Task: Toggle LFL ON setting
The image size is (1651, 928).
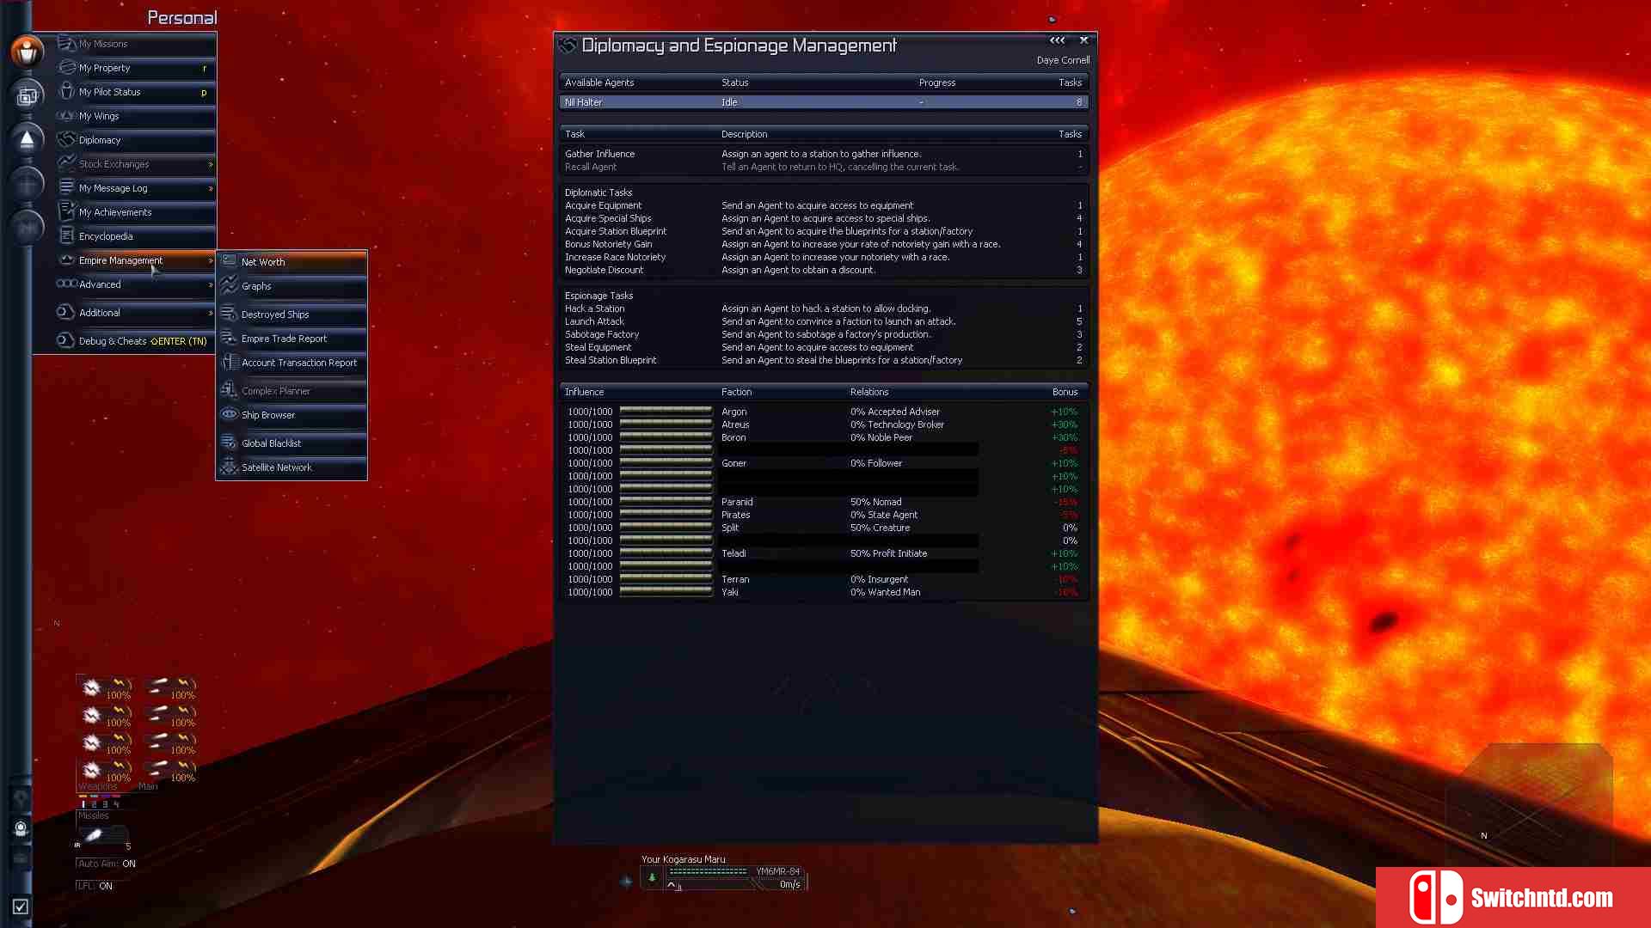Action: [x=95, y=886]
